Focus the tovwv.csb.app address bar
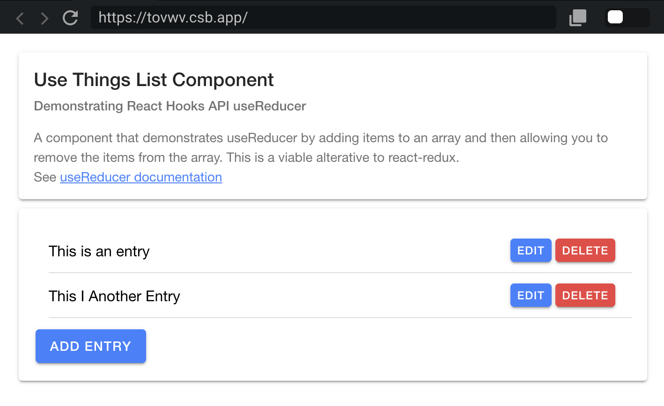This screenshot has width=664, height=406. click(x=323, y=18)
